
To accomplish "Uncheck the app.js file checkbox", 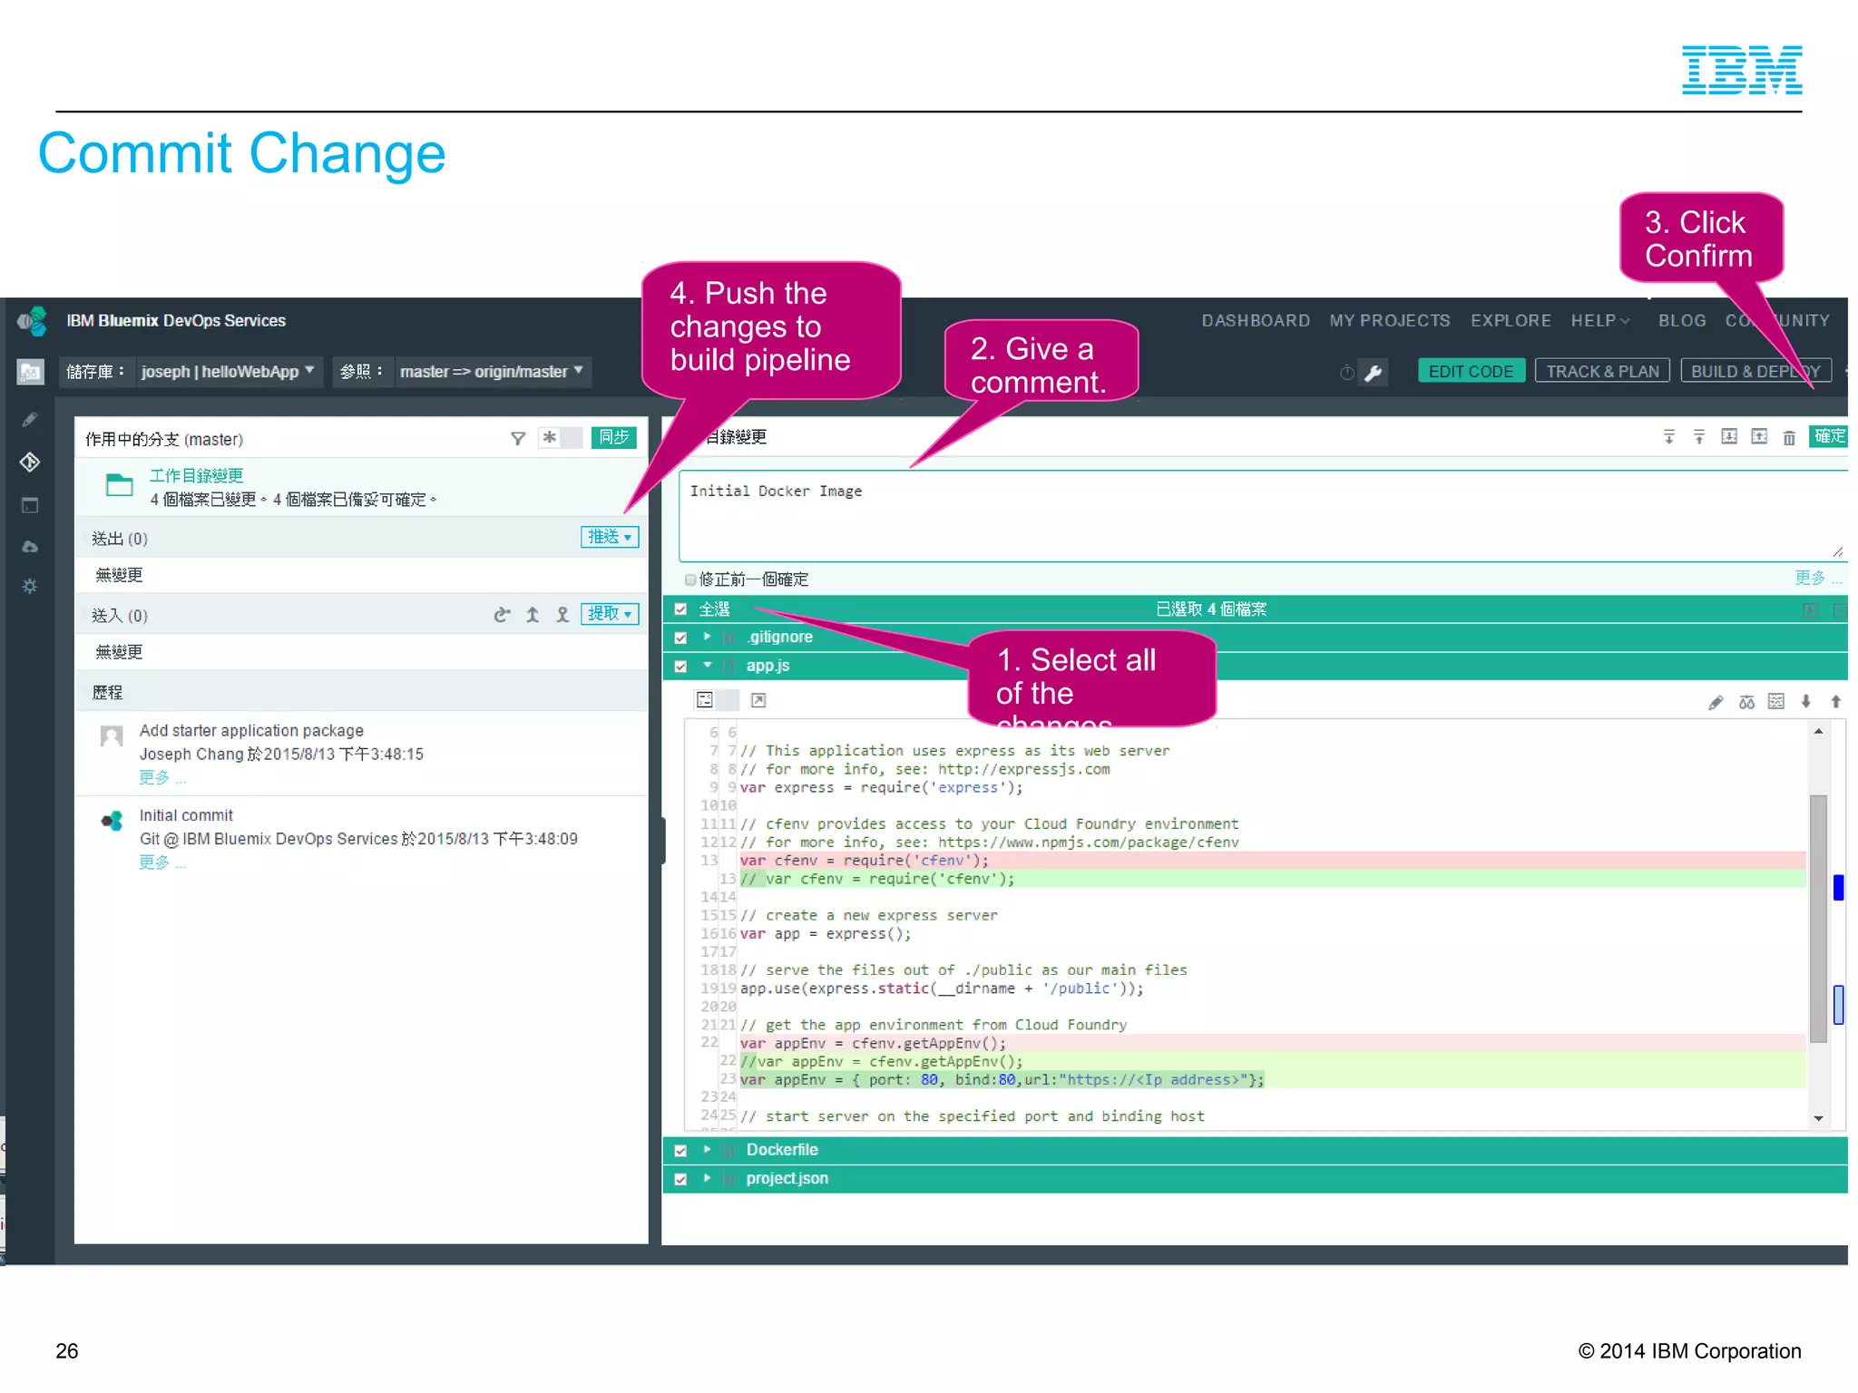I will point(680,667).
